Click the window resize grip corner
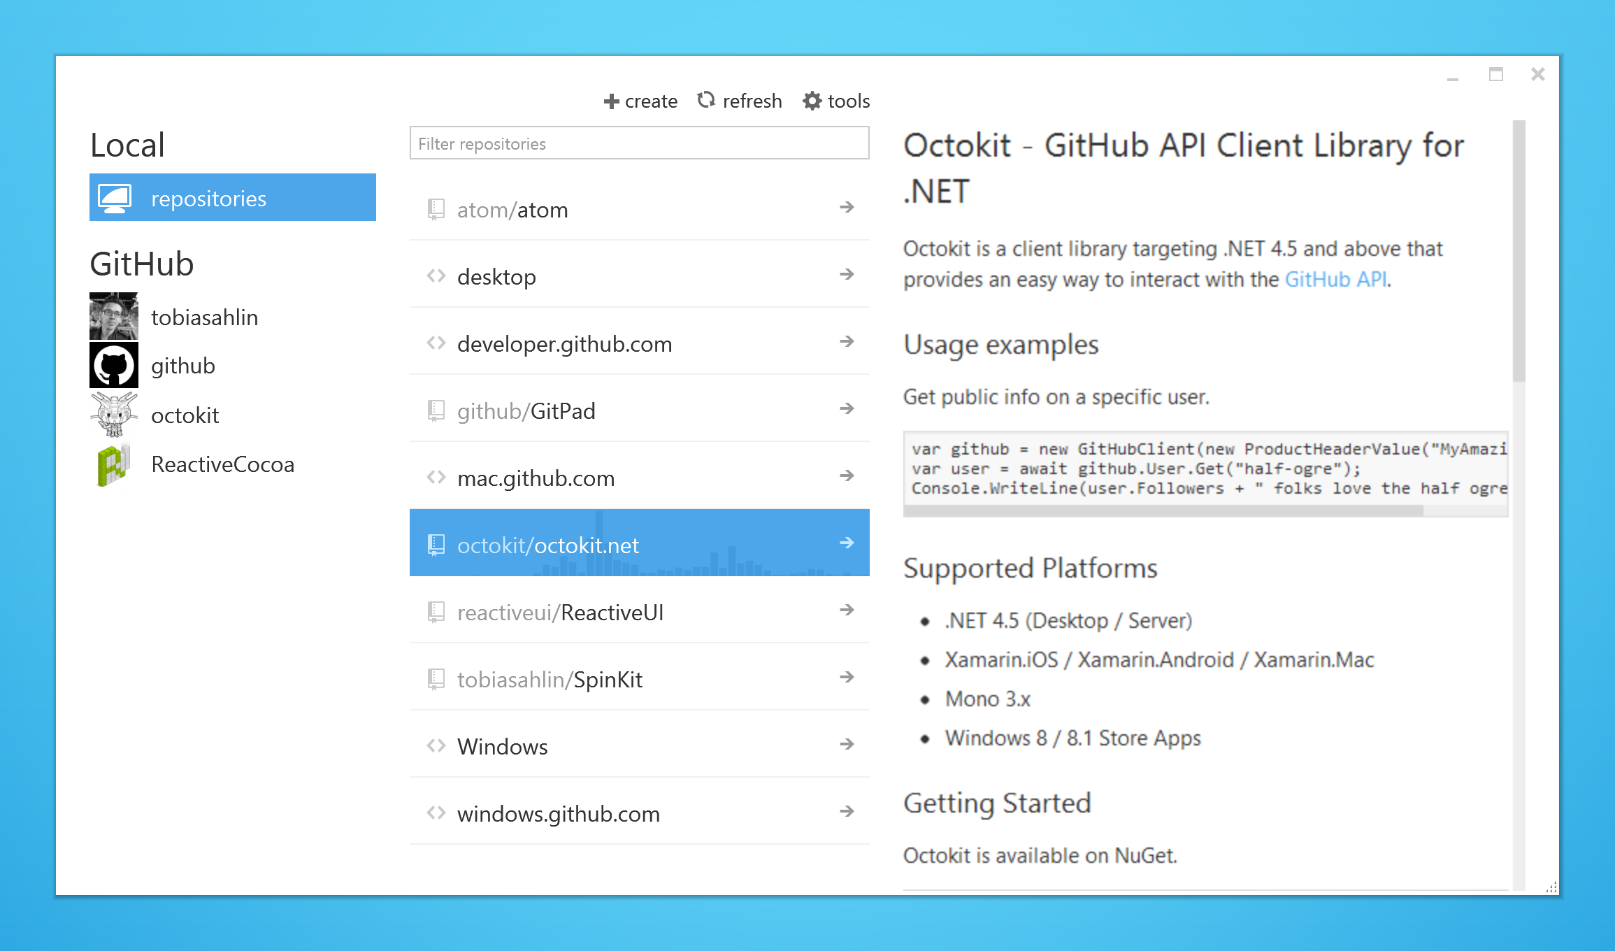Image resolution: width=1615 pixels, height=951 pixels. 1551,887
